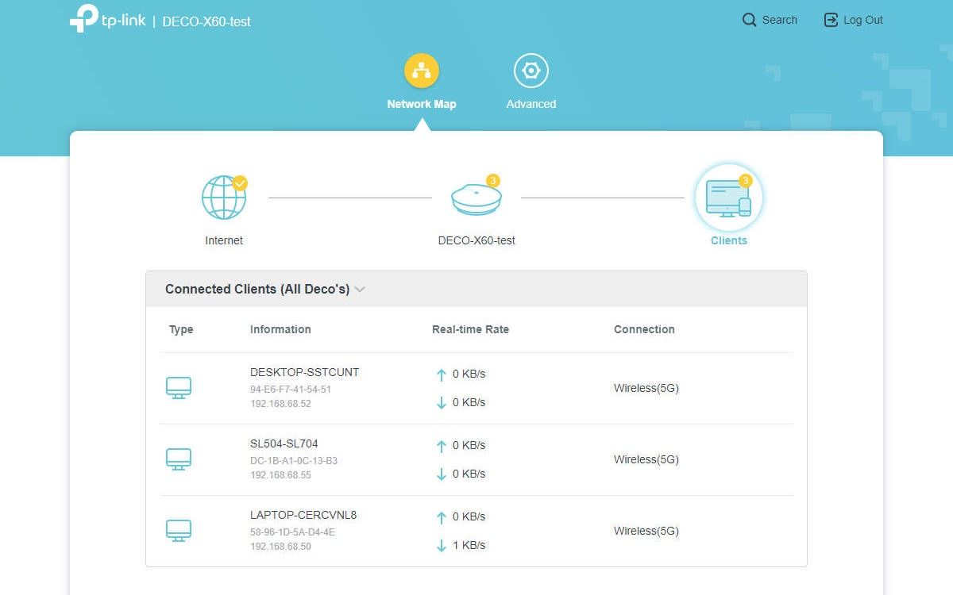Screen dimensions: 953x595
Task: Open Connected Clients (All Deco's) selector
Action: pyautogui.click(x=265, y=290)
